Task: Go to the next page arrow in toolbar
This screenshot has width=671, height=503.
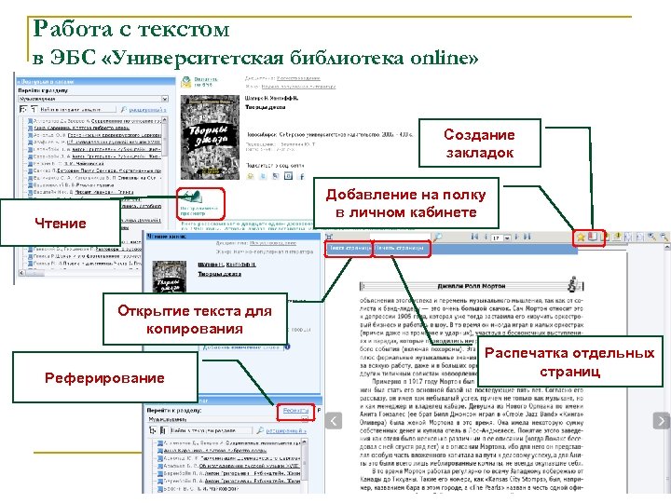Action: pyautogui.click(x=516, y=237)
